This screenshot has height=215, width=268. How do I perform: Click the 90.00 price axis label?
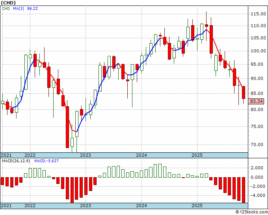click(257, 78)
